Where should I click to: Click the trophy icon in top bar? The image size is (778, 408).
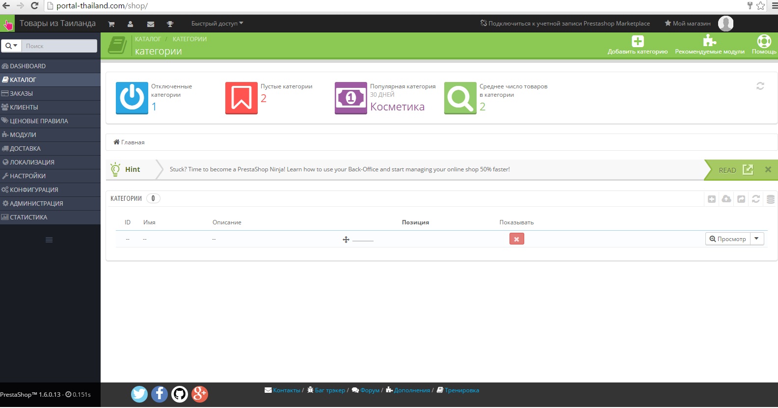170,24
